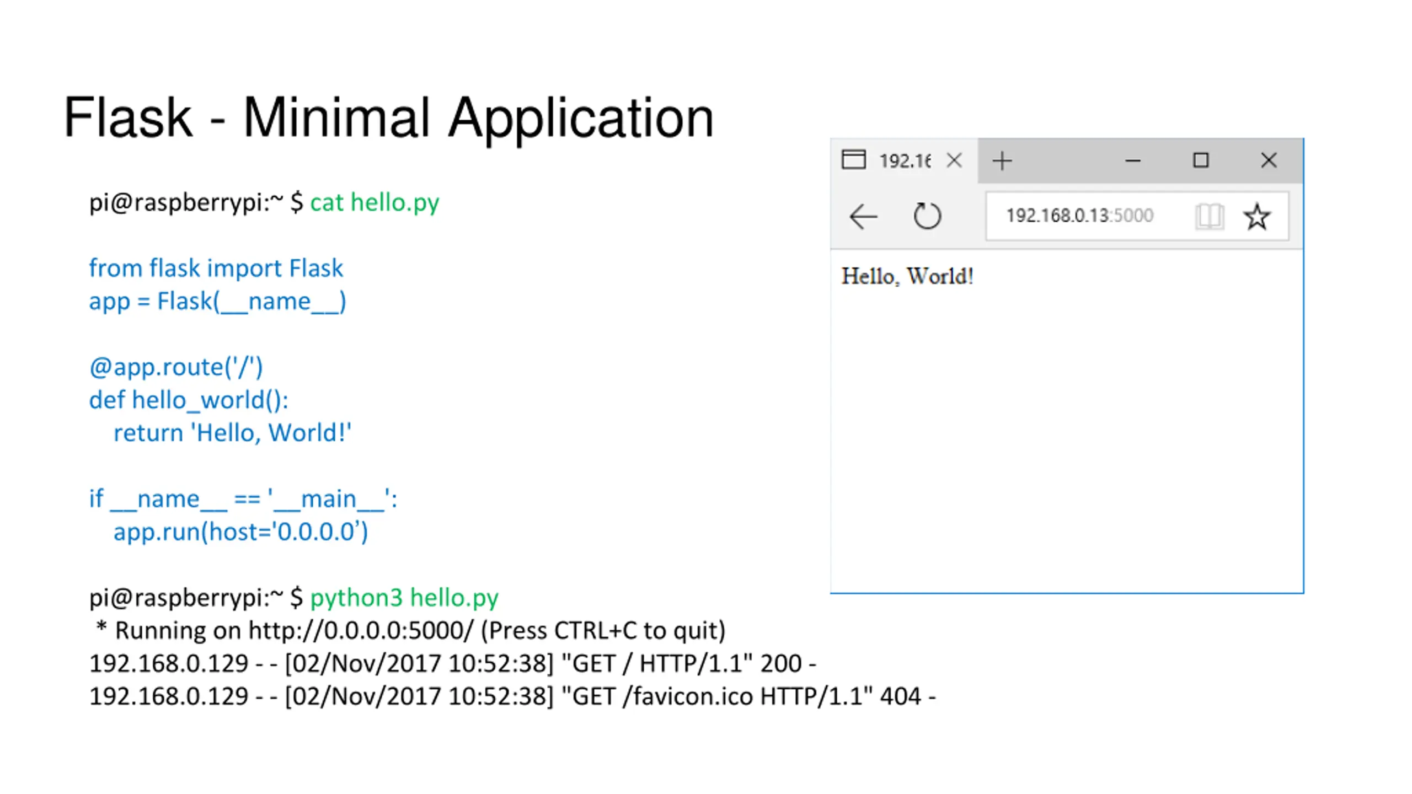
Task: Open reading view book icon
Action: [x=1210, y=216]
